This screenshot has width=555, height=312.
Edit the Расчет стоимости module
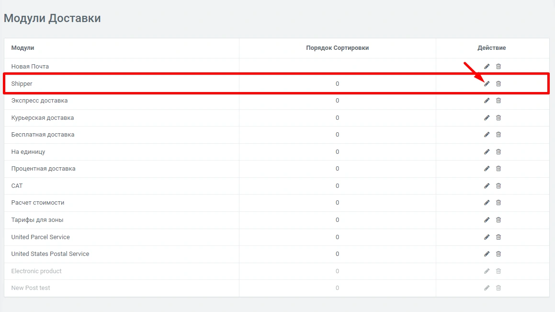487,203
